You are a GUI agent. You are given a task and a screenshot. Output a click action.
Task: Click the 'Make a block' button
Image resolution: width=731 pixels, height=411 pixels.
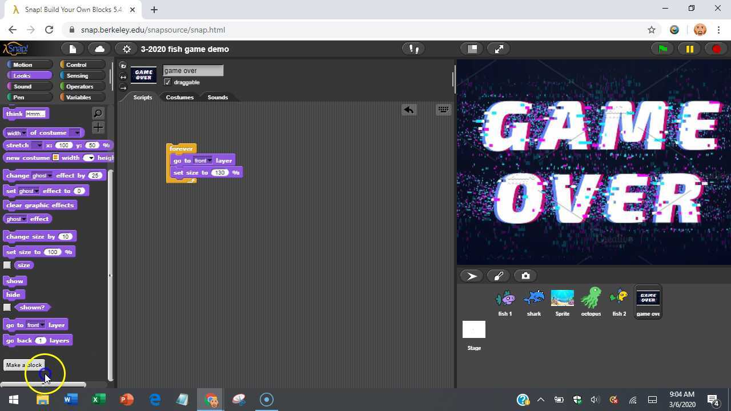coord(24,365)
